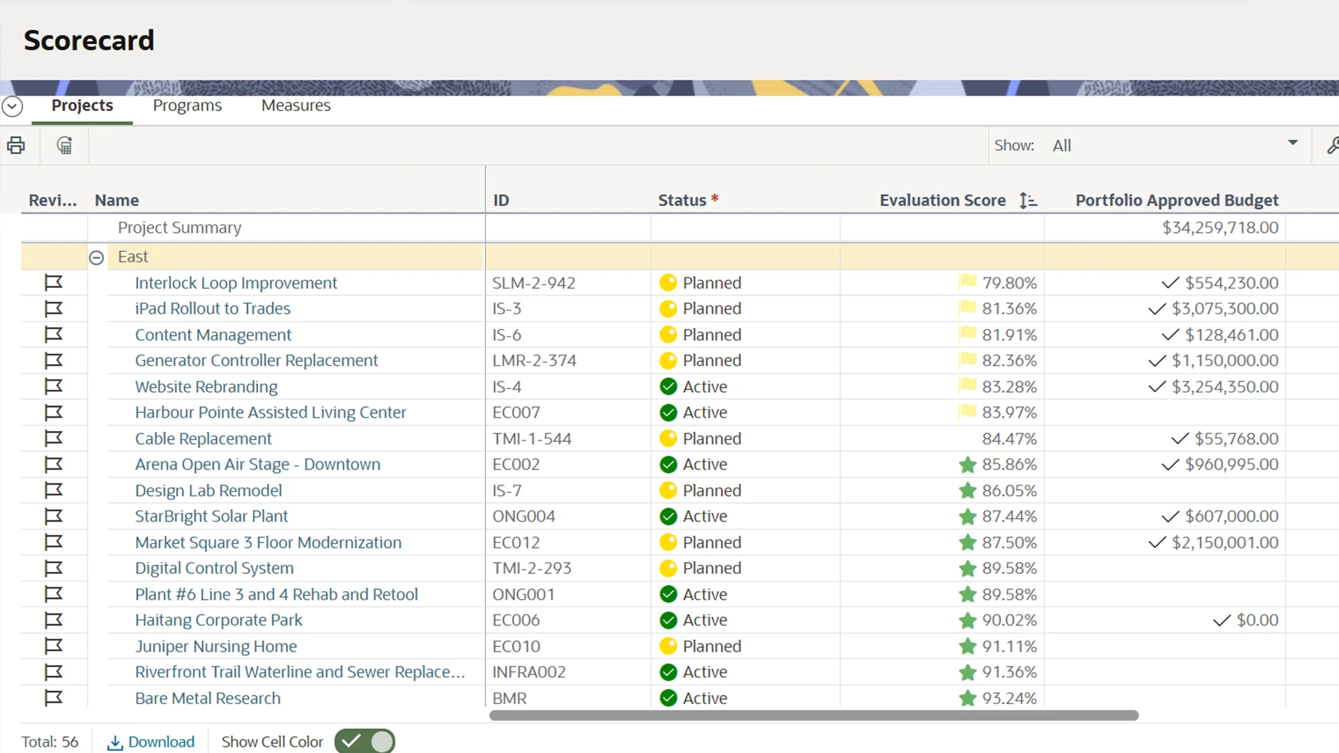Click the horizontal scrollbar
Viewport: 1339px width, 753px height.
(x=813, y=715)
